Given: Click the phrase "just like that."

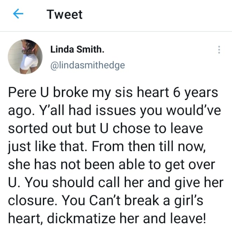Looking at the screenshot, I should 41,146.
